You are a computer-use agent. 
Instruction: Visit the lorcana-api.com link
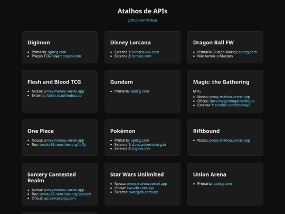click(146, 52)
